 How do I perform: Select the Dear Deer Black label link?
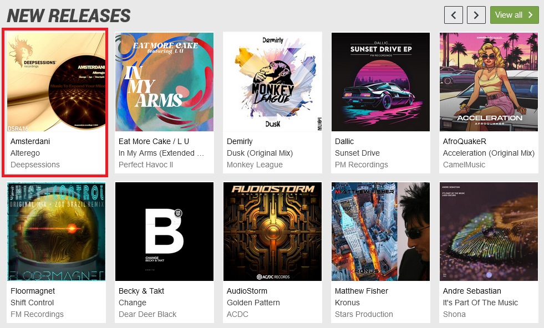coord(148,314)
